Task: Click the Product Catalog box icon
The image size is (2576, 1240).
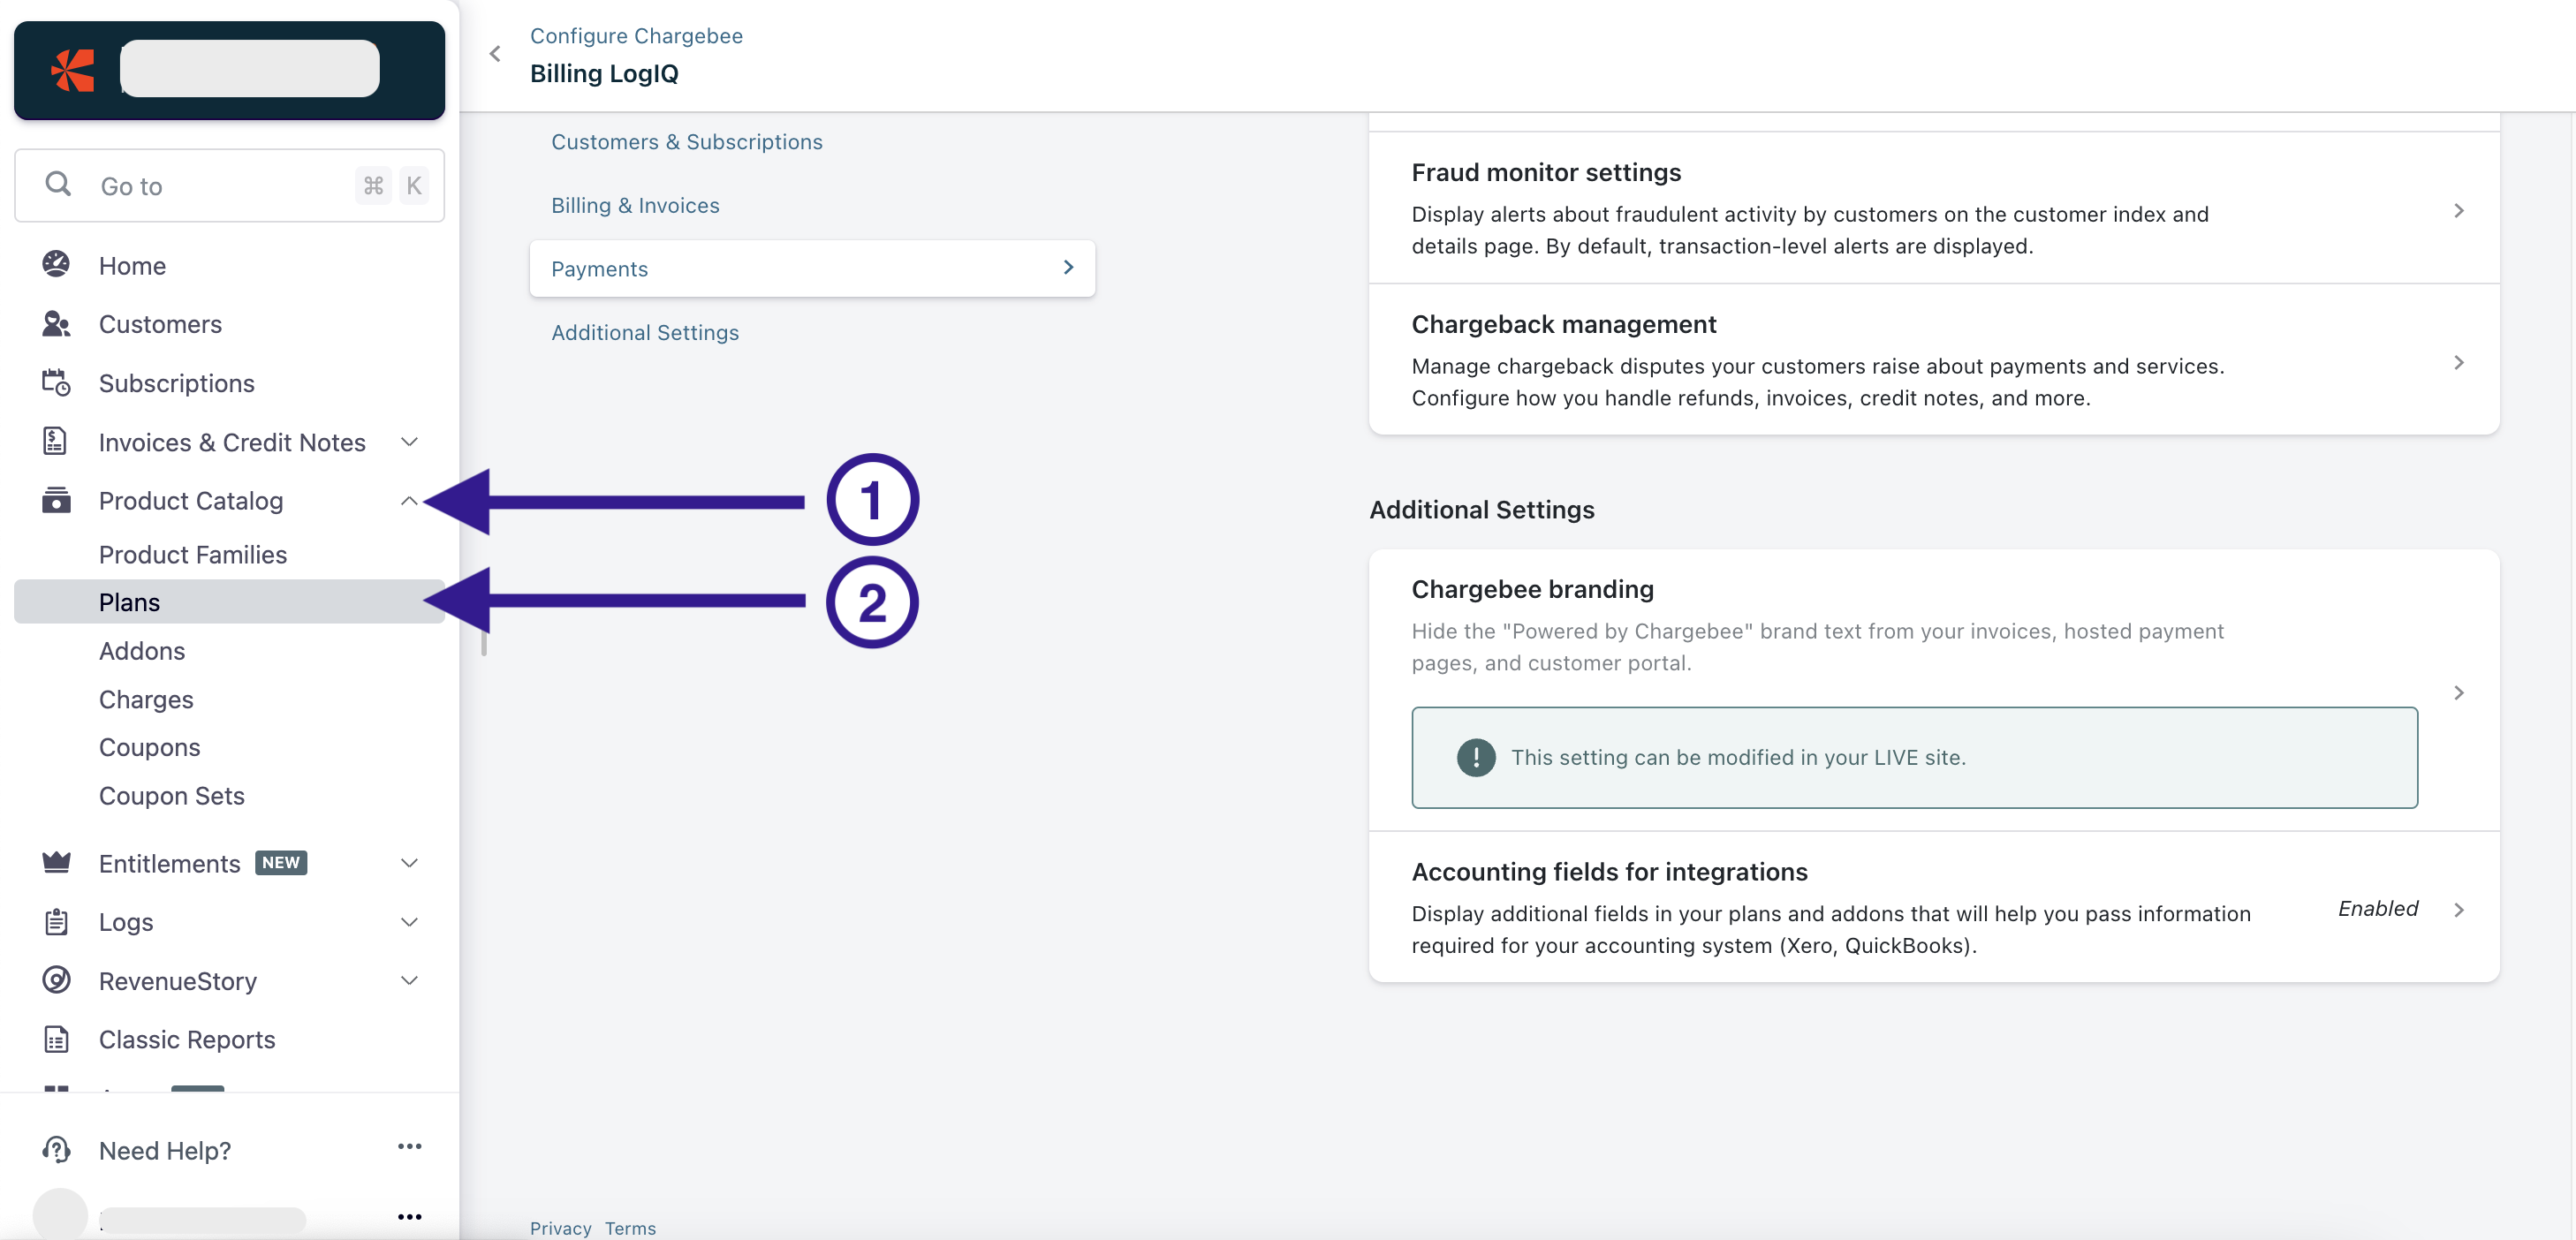Action: pos(56,499)
